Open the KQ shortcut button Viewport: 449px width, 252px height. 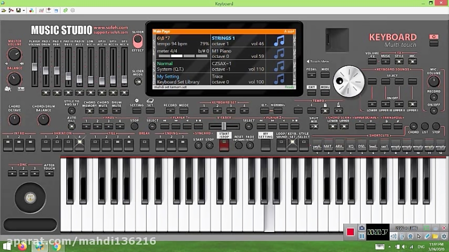(351, 146)
